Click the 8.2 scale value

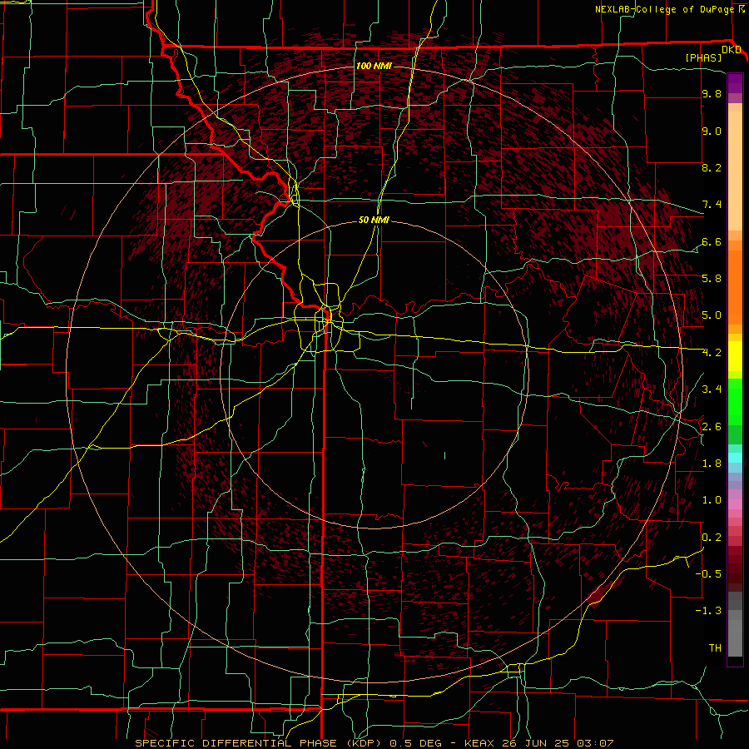click(712, 167)
